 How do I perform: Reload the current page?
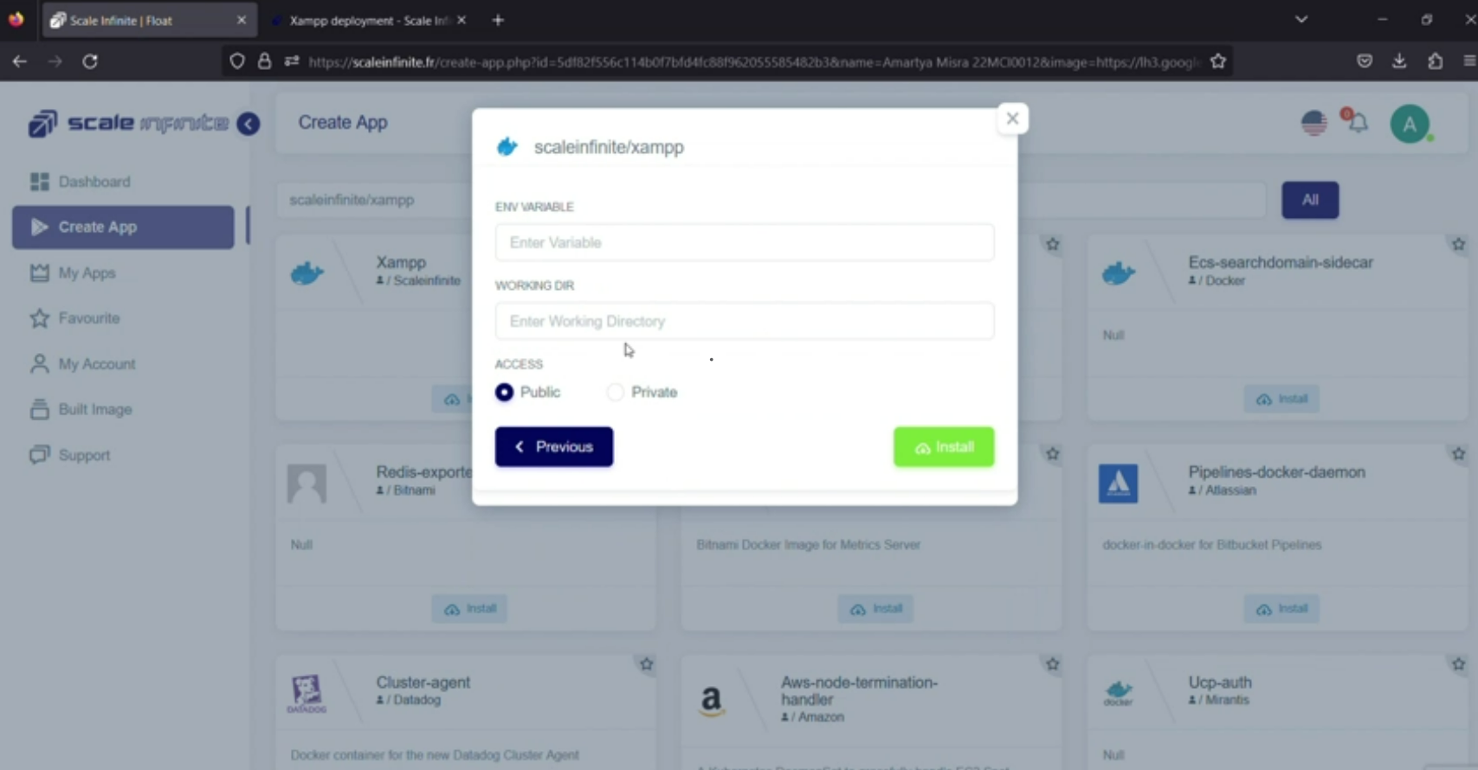(89, 61)
